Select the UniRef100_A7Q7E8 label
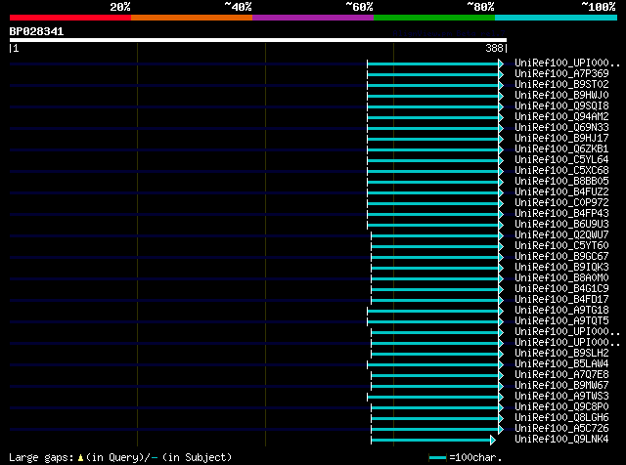 pos(561,375)
